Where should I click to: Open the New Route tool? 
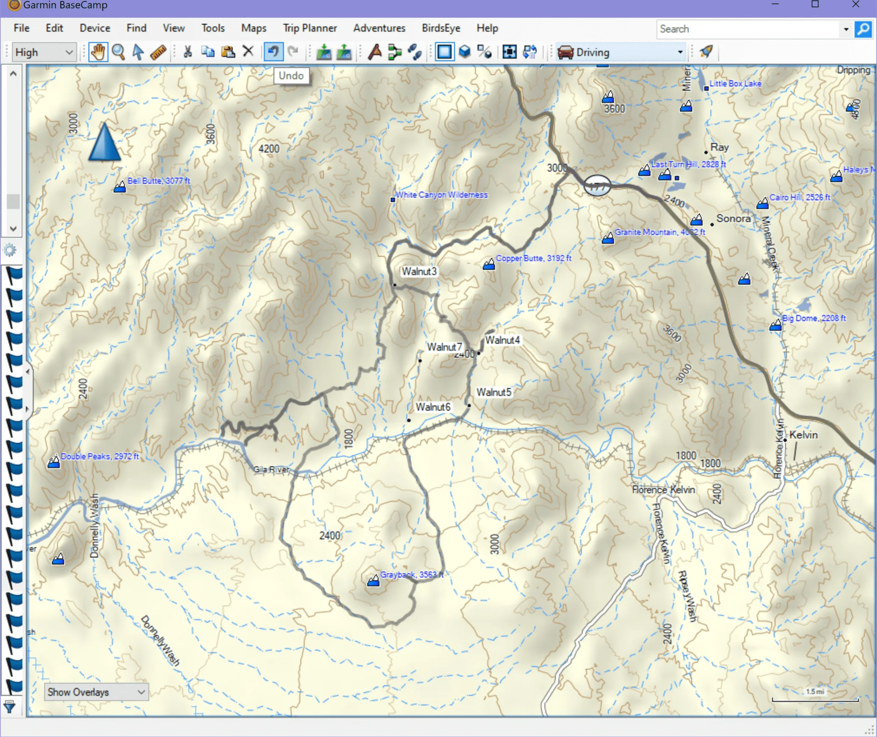(375, 52)
